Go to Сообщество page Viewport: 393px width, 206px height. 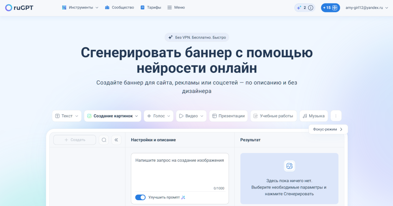tap(120, 8)
